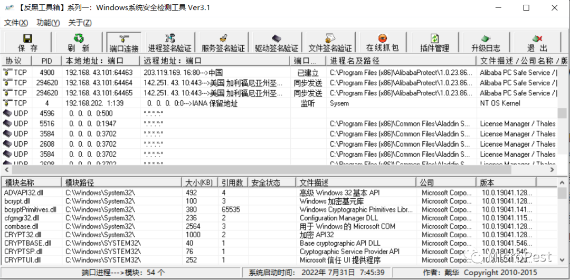
Task: Open 驱动签名验证 from the toolbar
Action: 277,43
